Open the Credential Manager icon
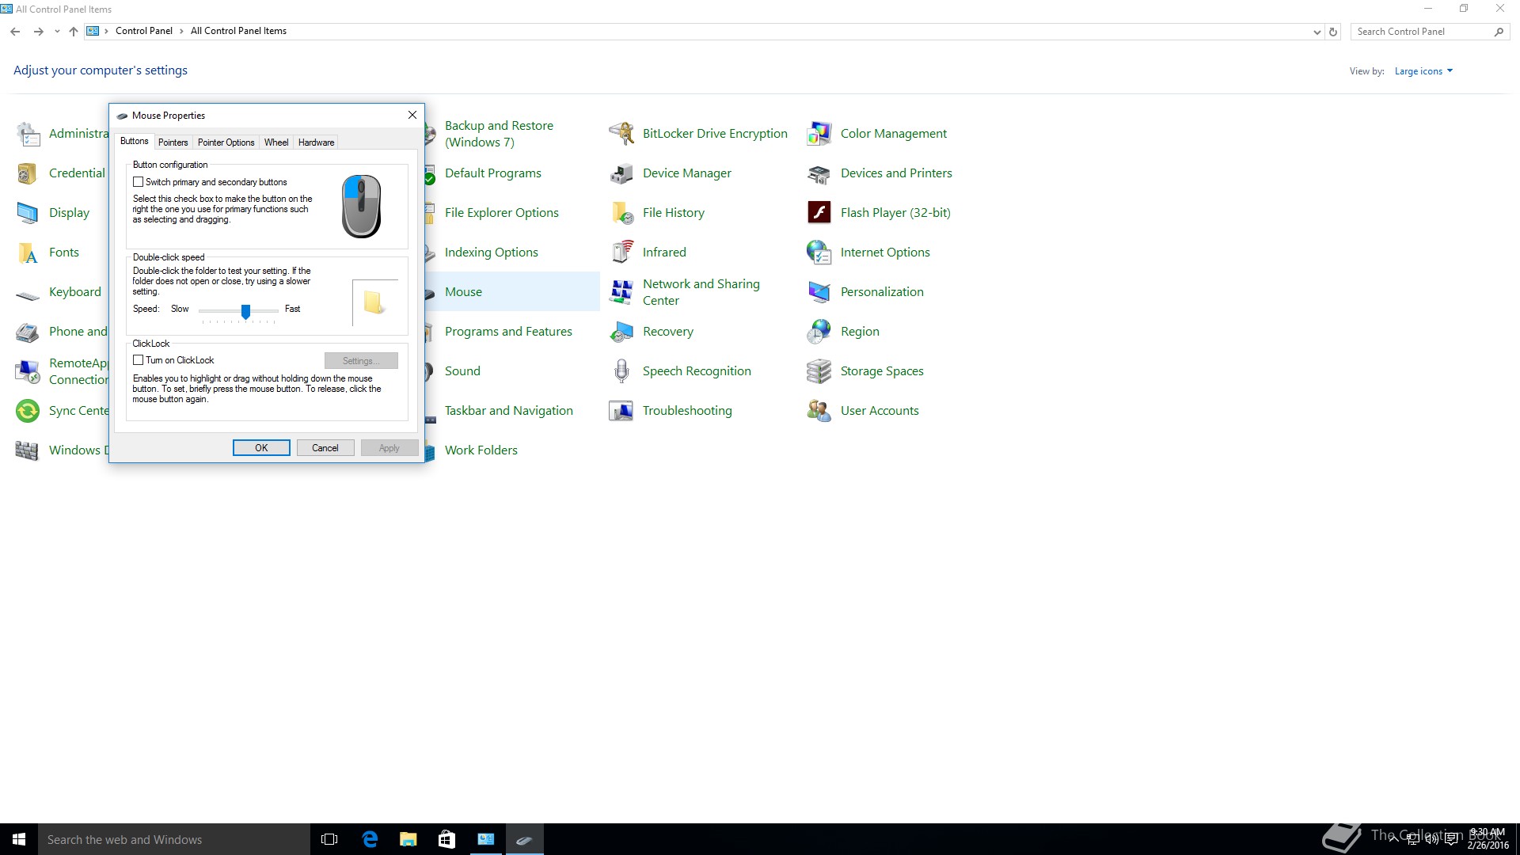1520x855 pixels. coord(28,173)
